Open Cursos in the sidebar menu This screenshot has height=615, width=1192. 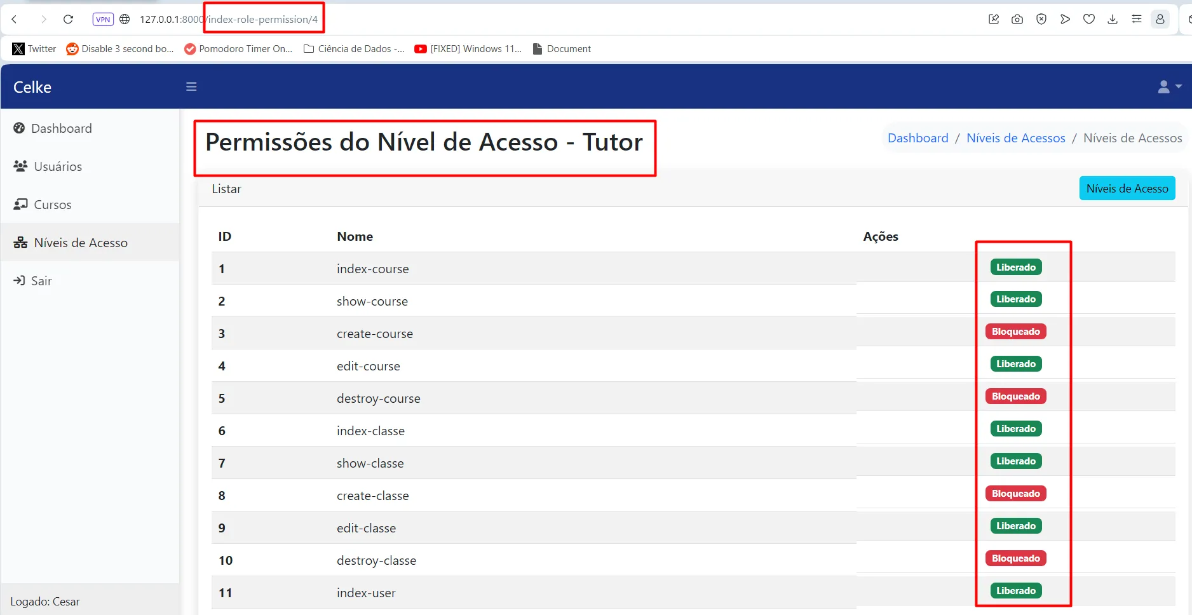click(52, 205)
